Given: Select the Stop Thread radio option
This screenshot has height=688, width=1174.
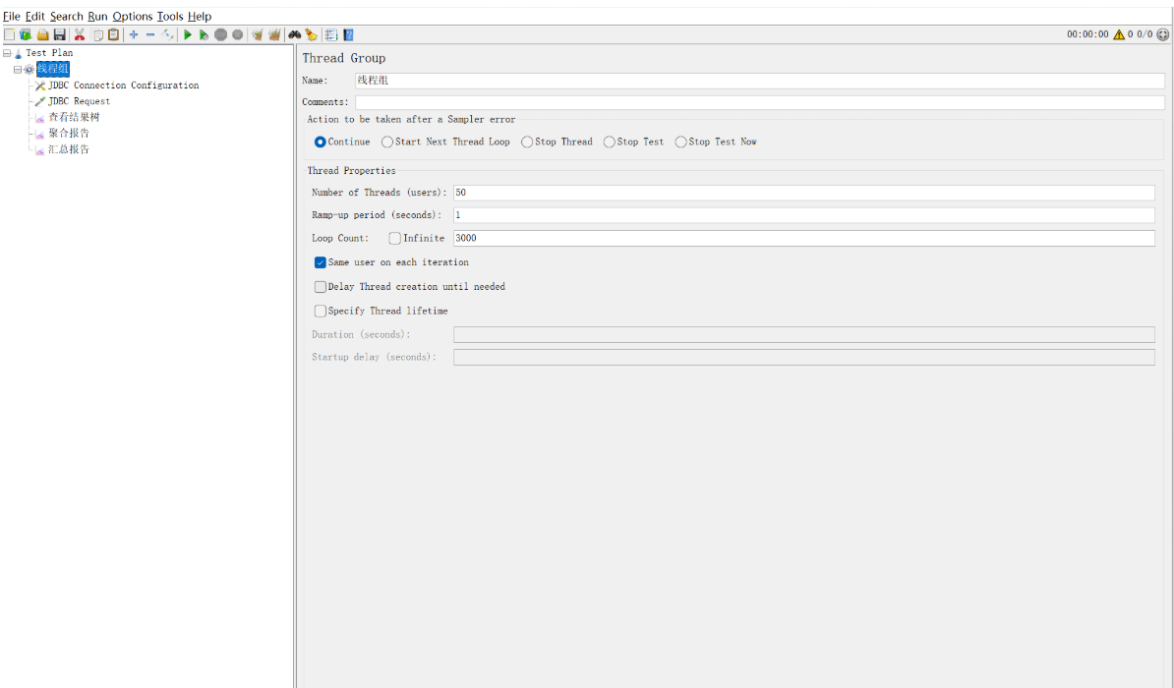Looking at the screenshot, I should 557,142.
